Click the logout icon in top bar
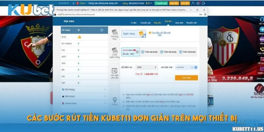This screenshot has height=132, width=264. [x=203, y=3]
